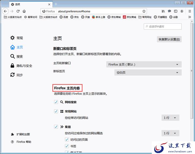Open the 天猫 bookmark

point(85,17)
